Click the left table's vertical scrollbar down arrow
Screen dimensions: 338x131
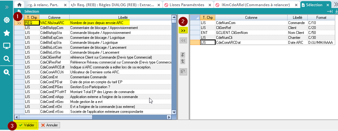(x=174, y=112)
